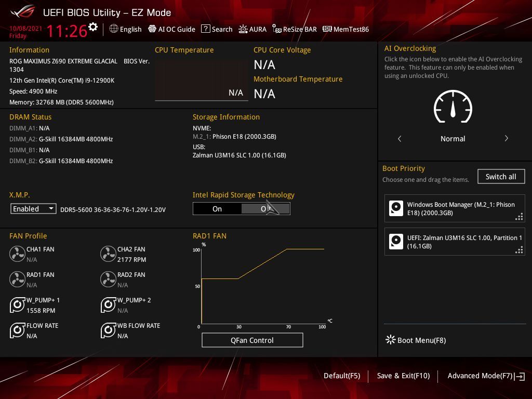Open the date and time settings gear
Image resolution: width=532 pixels, height=399 pixels.
[93, 27]
